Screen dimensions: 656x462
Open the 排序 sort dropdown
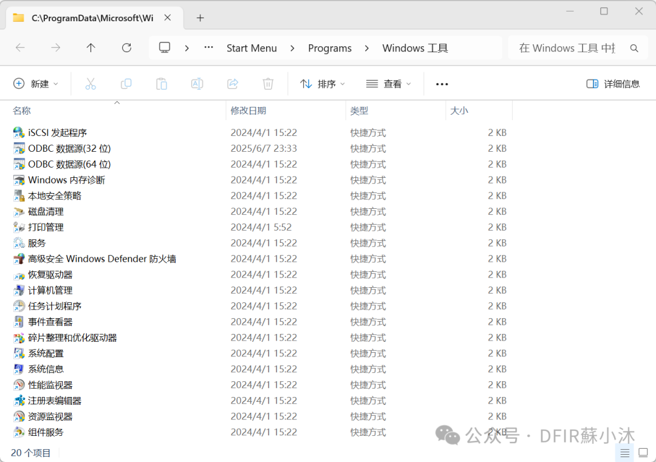(x=323, y=84)
